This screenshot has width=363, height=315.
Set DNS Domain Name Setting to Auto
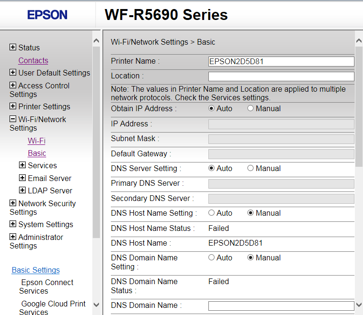click(211, 258)
